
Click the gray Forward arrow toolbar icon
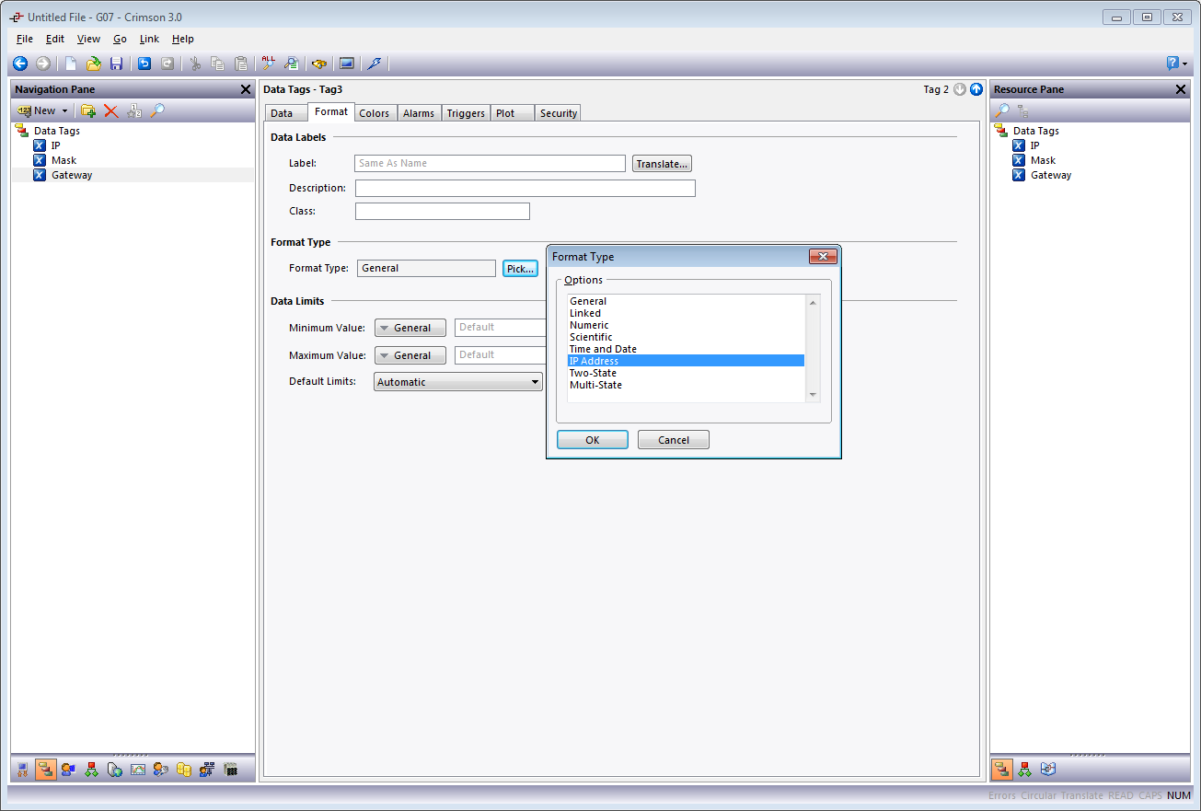(42, 64)
